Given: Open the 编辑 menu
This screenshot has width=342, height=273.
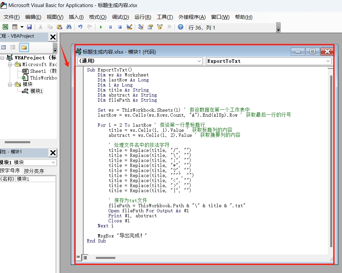Looking at the screenshot, I should coord(33,17).
